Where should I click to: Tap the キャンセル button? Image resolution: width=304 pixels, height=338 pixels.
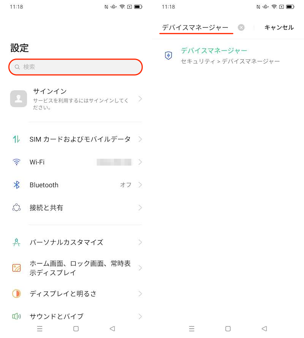click(279, 27)
